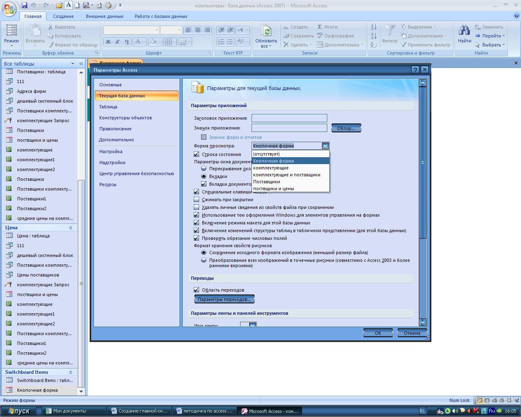Choose (отсутствует) in dropdown list
Viewport: 521px width, 417px height.
(x=291, y=154)
